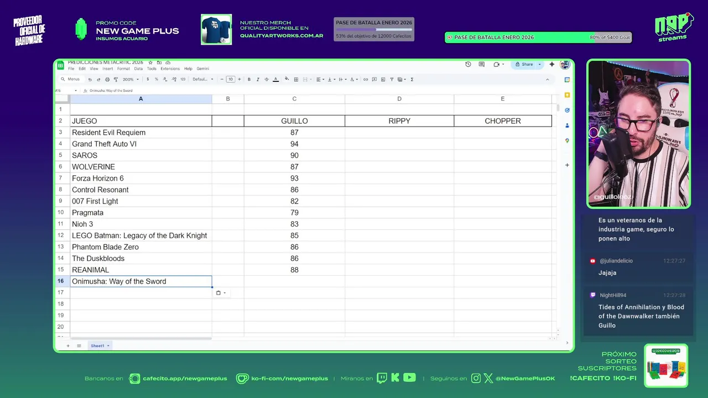Click the Share button
The height and width of the screenshot is (398, 708).
(x=524, y=64)
